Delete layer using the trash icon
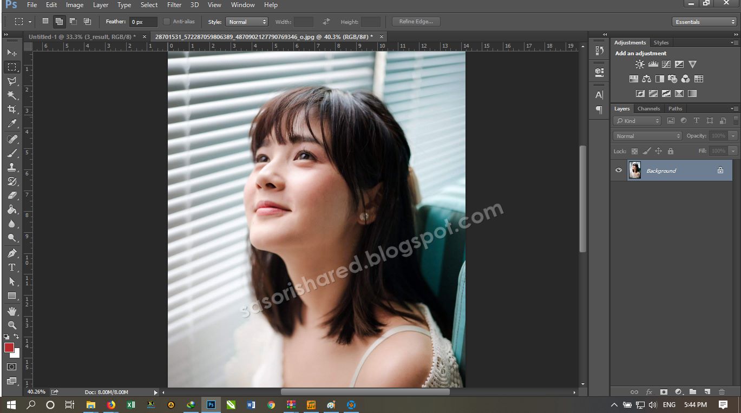741x413 pixels. pos(722,392)
